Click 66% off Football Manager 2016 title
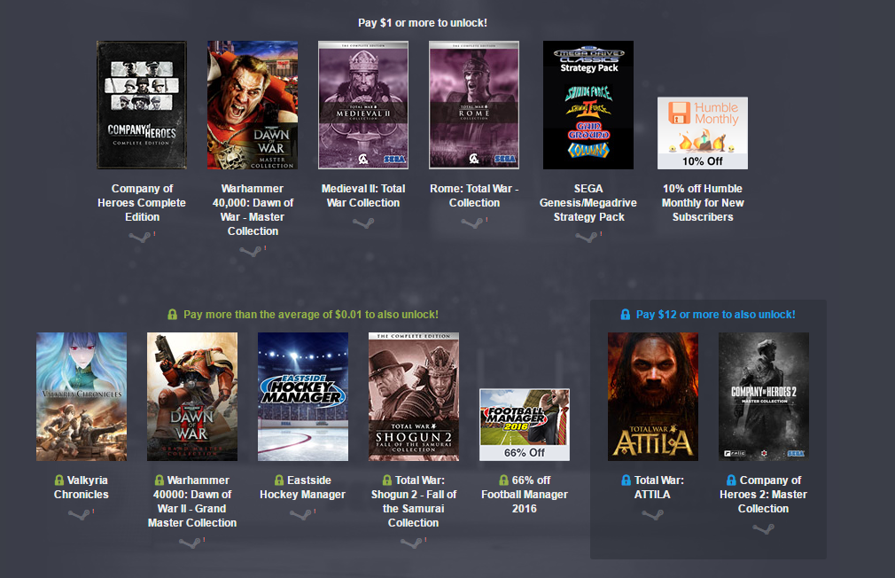The width and height of the screenshot is (895, 578). pos(525,494)
